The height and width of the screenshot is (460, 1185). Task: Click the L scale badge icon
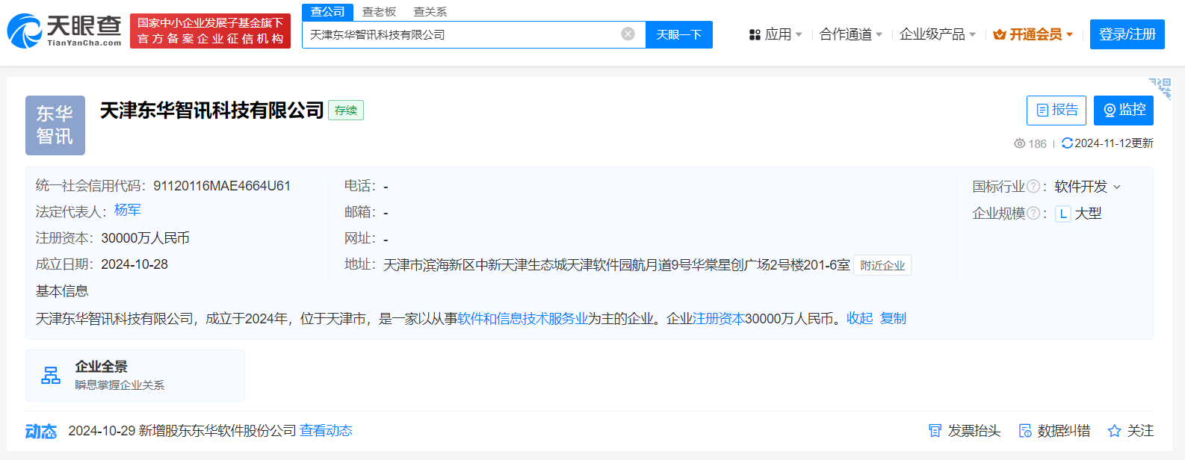1063,214
